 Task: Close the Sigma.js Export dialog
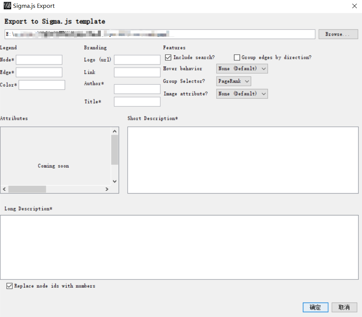(355, 6)
